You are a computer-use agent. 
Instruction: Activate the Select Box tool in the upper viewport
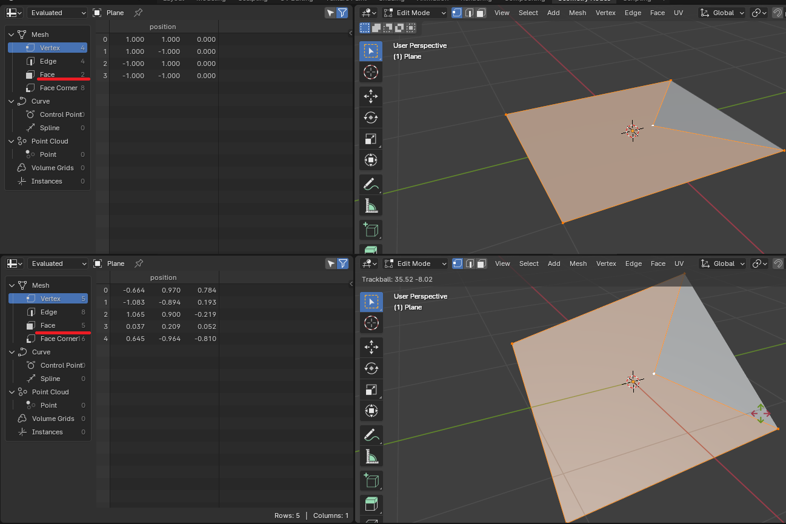click(x=371, y=51)
